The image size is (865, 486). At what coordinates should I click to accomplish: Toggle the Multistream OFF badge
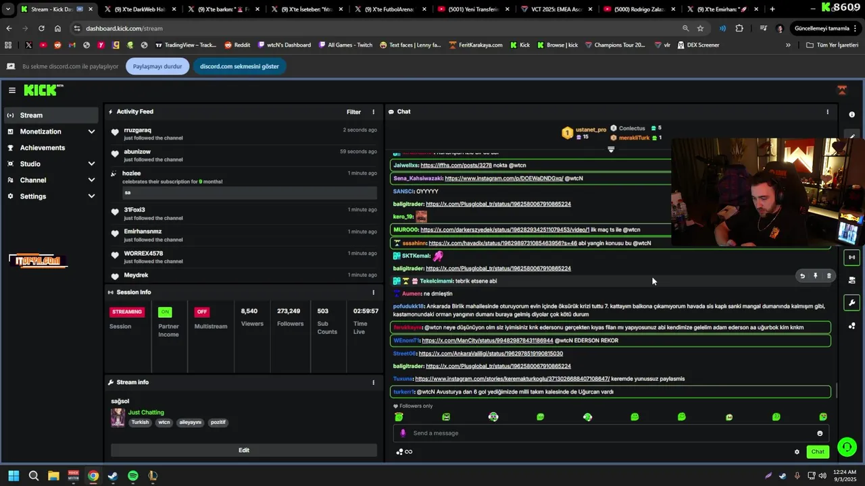point(201,312)
